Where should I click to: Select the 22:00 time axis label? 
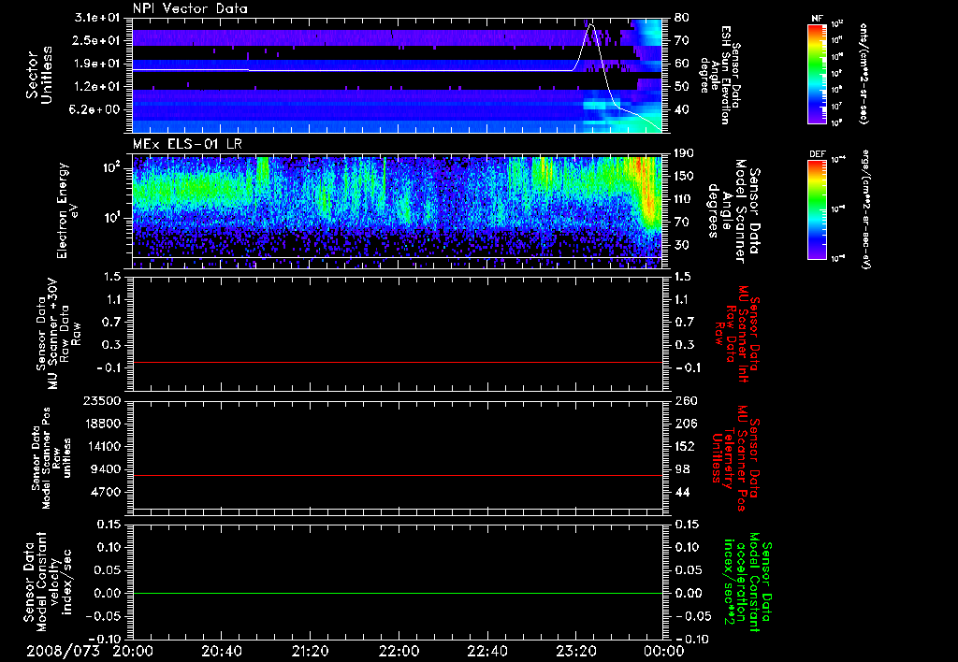click(399, 651)
